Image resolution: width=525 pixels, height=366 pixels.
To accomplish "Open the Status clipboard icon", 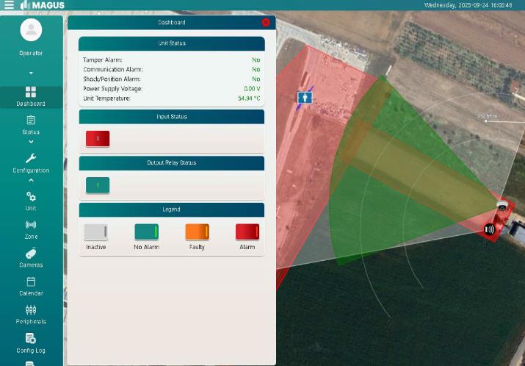I will click(31, 121).
